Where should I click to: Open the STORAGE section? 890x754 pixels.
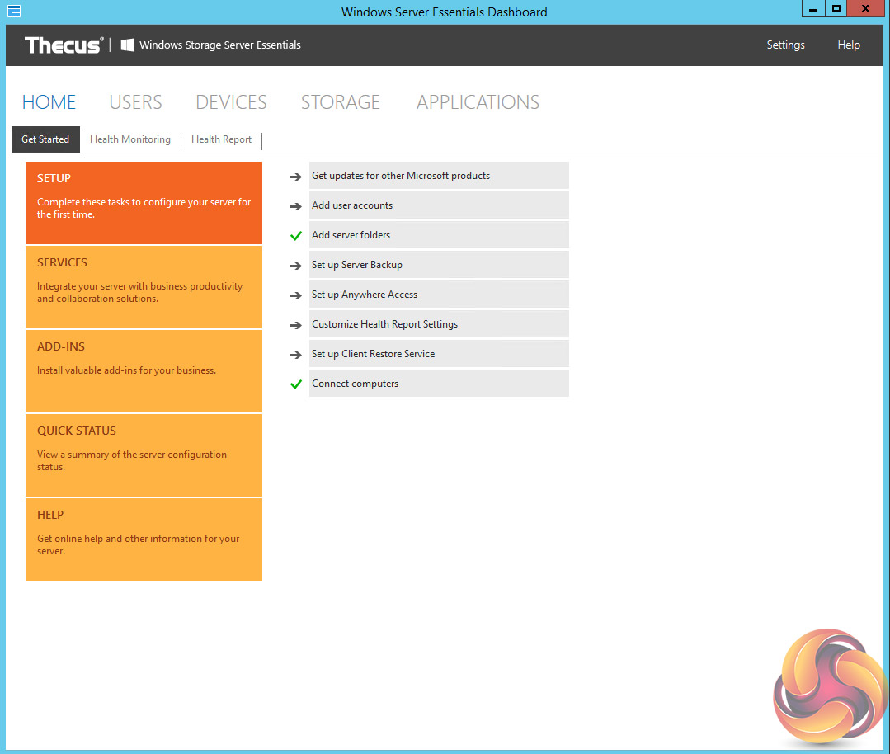[x=341, y=102]
